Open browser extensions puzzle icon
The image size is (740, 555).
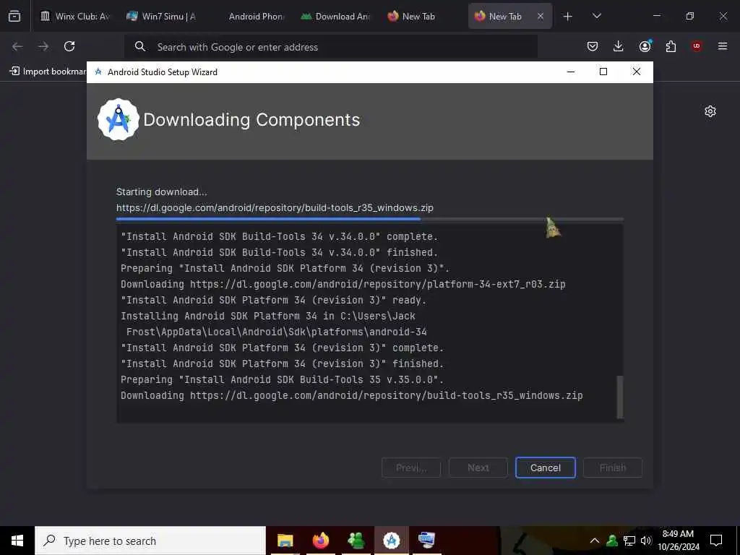(671, 46)
